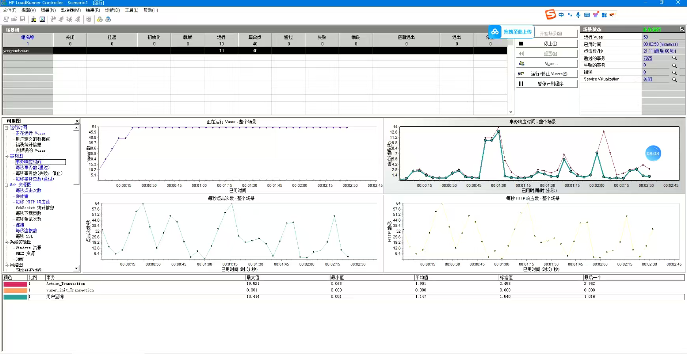The image size is (687, 354).
Task: Open the 监控器(M) menu
Action: coord(70,10)
